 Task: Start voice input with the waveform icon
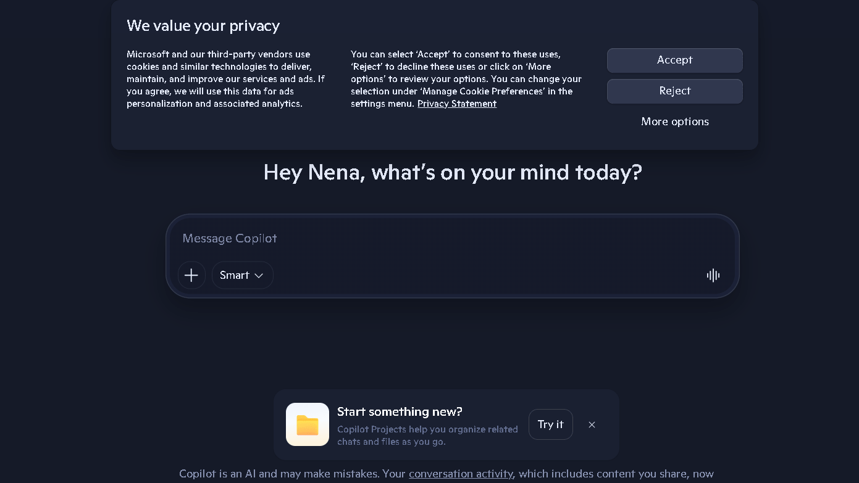(713, 275)
